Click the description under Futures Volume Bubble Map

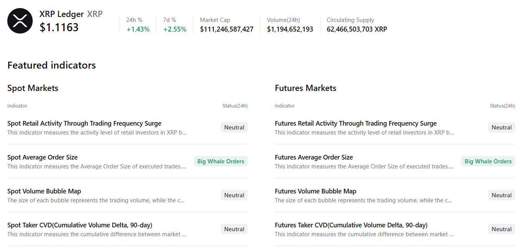click(x=364, y=200)
